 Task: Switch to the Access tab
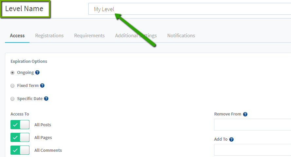point(17,36)
